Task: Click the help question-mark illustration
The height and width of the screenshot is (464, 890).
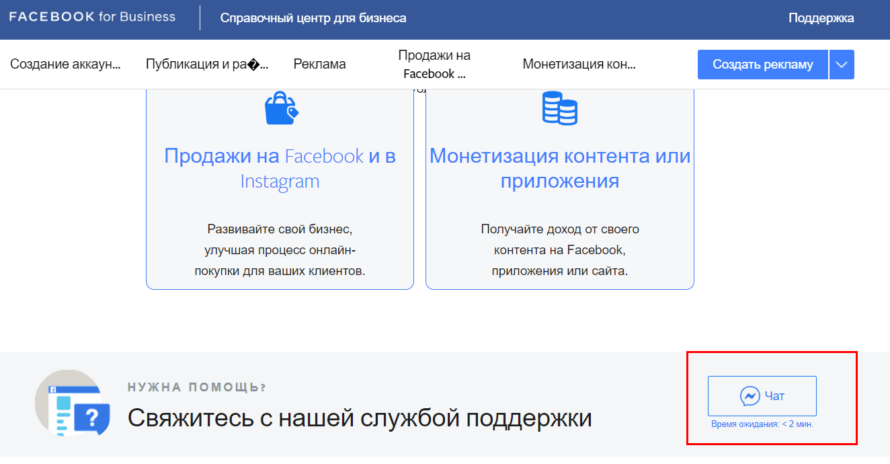Action: pyautogui.click(x=73, y=403)
